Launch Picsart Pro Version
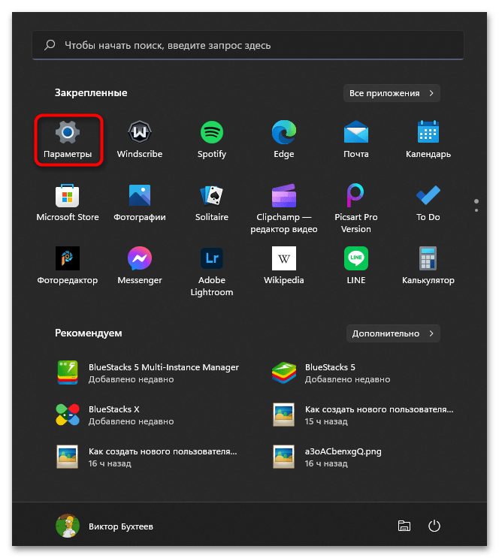 (355, 209)
